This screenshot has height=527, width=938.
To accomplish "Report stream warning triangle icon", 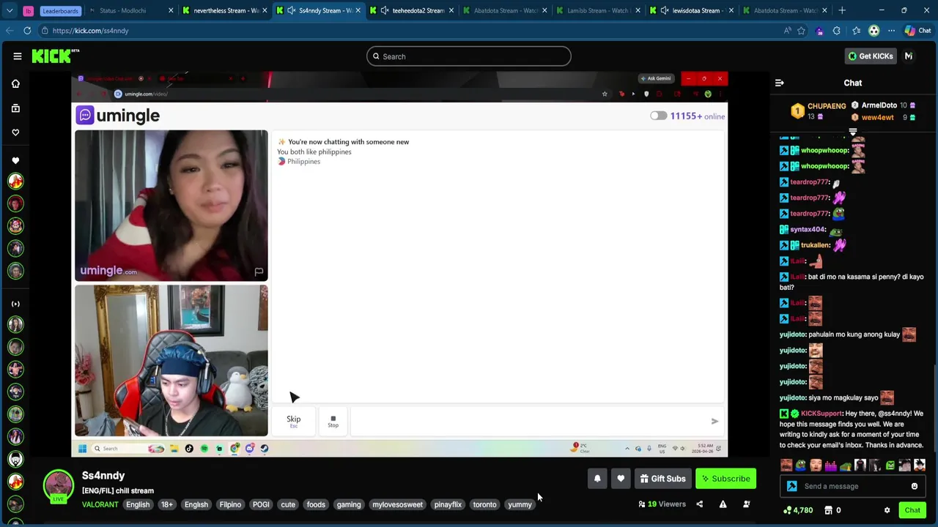I will 723,504.
